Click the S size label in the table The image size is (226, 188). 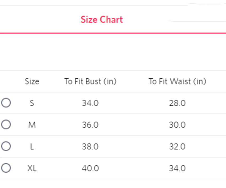(x=32, y=103)
